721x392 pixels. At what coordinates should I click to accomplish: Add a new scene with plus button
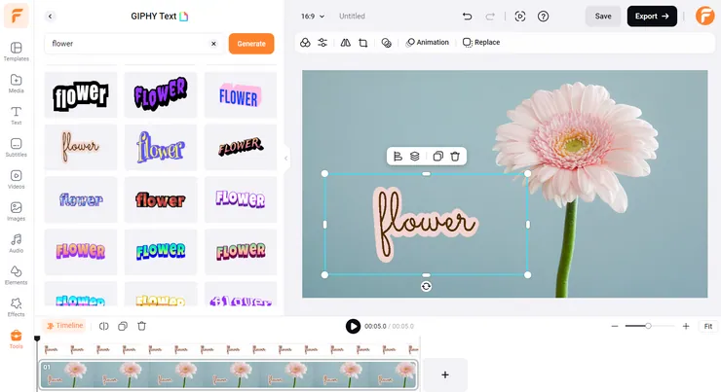pos(445,375)
